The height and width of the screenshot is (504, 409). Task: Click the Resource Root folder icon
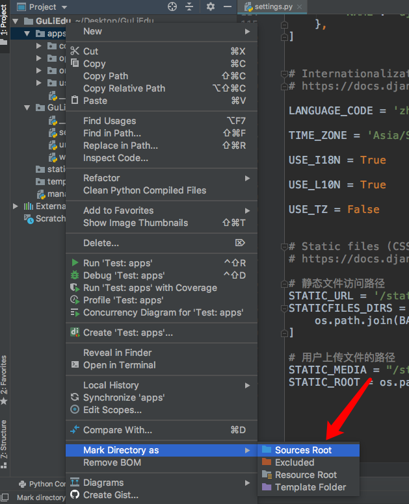(x=267, y=474)
